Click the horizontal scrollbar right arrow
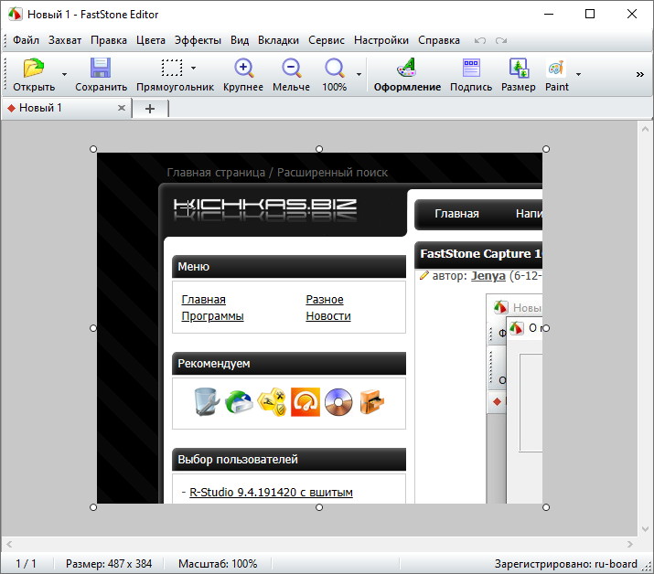The width and height of the screenshot is (654, 574). coord(630,544)
